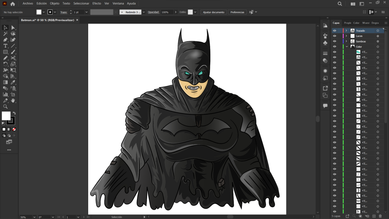The image size is (389, 219).
Task: Select the Type tool
Action: pyautogui.click(x=5, y=46)
